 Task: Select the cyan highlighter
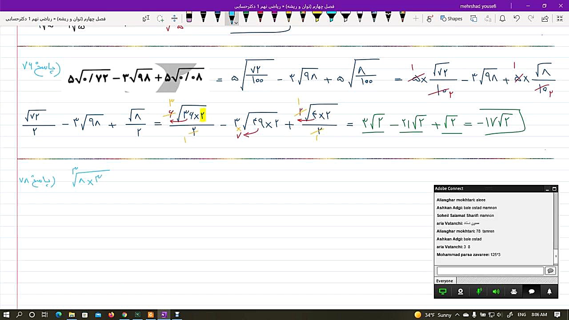[331, 18]
